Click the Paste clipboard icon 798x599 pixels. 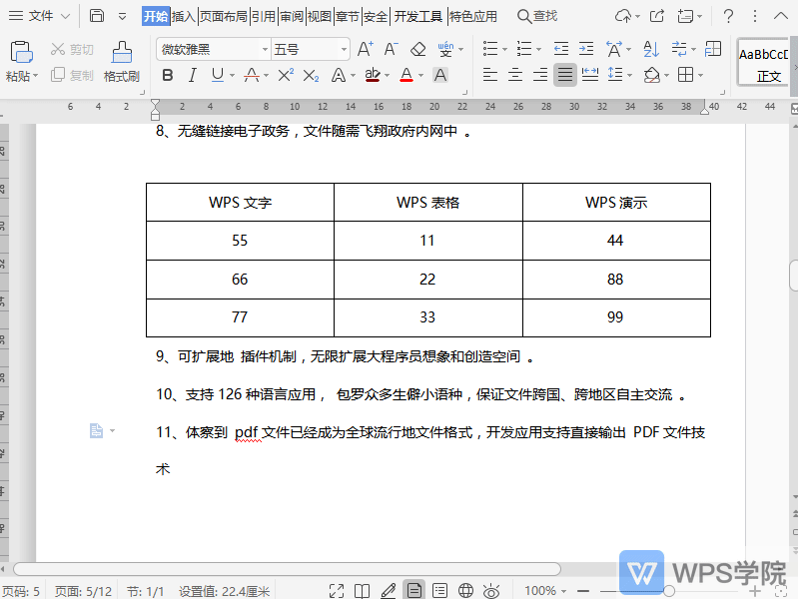tap(20, 51)
